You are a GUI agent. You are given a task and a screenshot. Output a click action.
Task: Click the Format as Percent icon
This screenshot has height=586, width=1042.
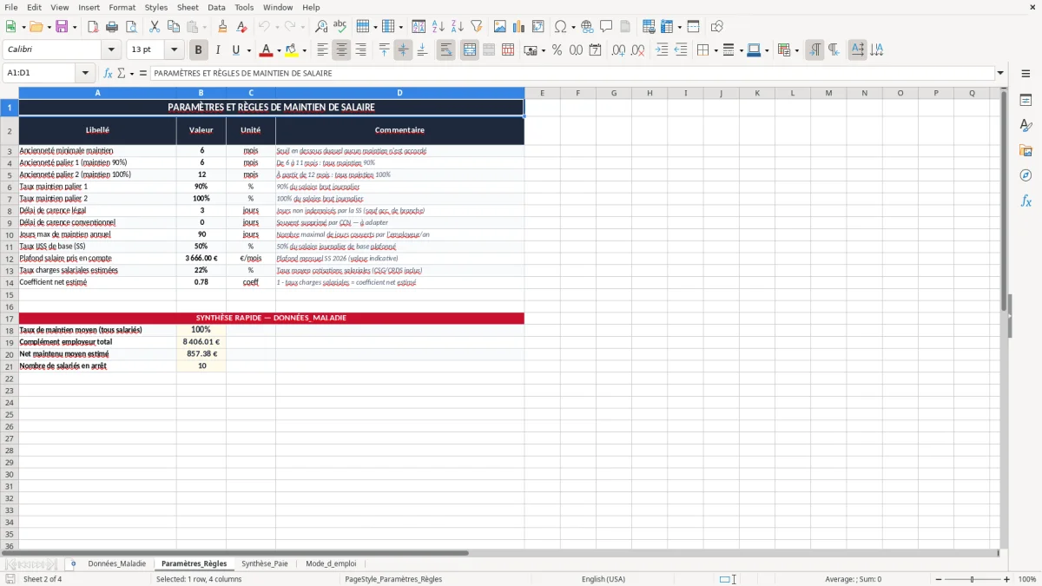coord(557,50)
